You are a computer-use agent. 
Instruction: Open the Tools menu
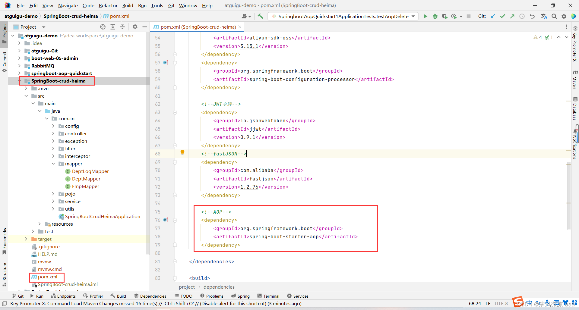[157, 5]
